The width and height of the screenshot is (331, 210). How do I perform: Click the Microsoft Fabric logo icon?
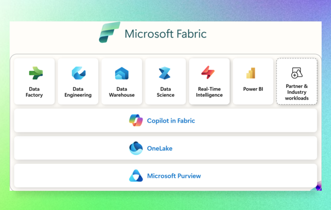pyautogui.click(x=109, y=32)
